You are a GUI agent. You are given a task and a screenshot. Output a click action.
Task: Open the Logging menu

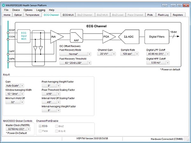click(x=41, y=10)
